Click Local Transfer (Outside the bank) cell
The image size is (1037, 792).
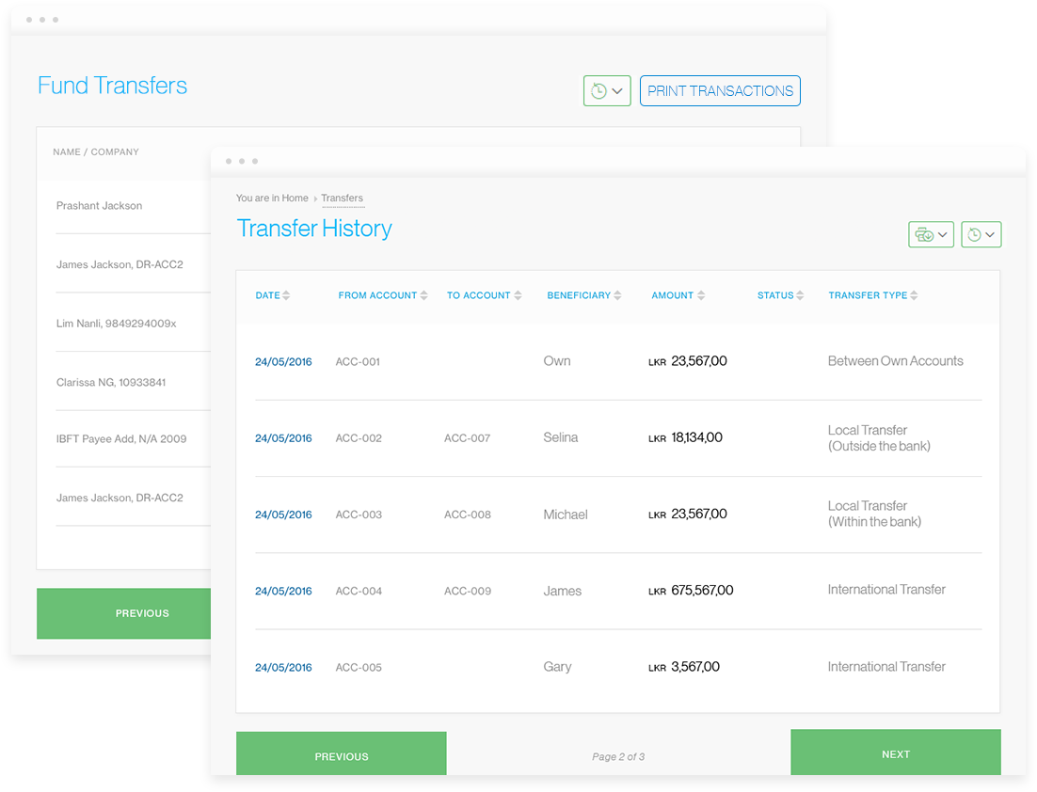point(879,437)
